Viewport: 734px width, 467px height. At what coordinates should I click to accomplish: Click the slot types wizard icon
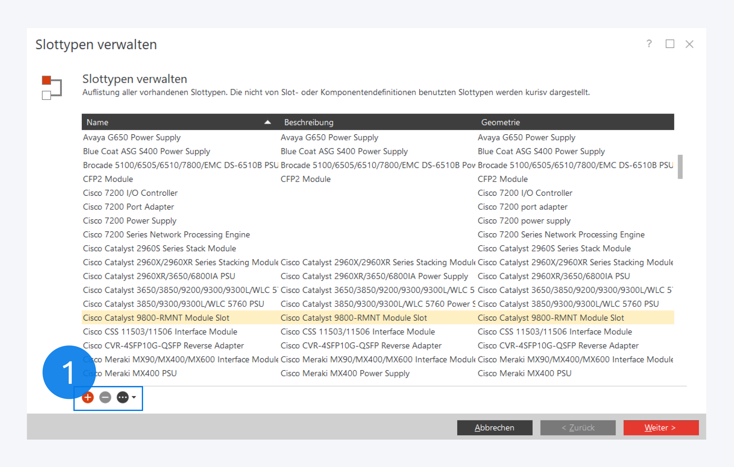[52, 87]
